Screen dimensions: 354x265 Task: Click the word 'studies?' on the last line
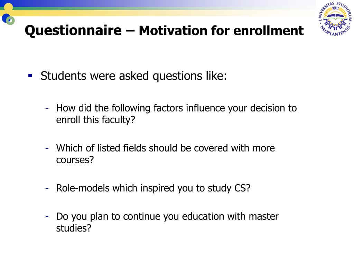tap(74, 228)
